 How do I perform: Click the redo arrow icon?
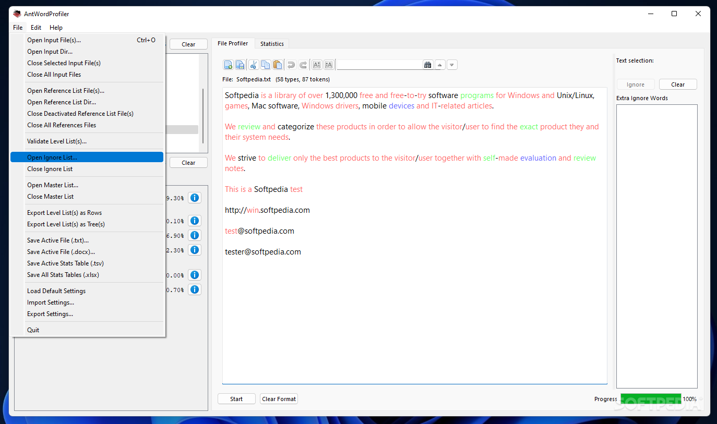[x=303, y=65]
